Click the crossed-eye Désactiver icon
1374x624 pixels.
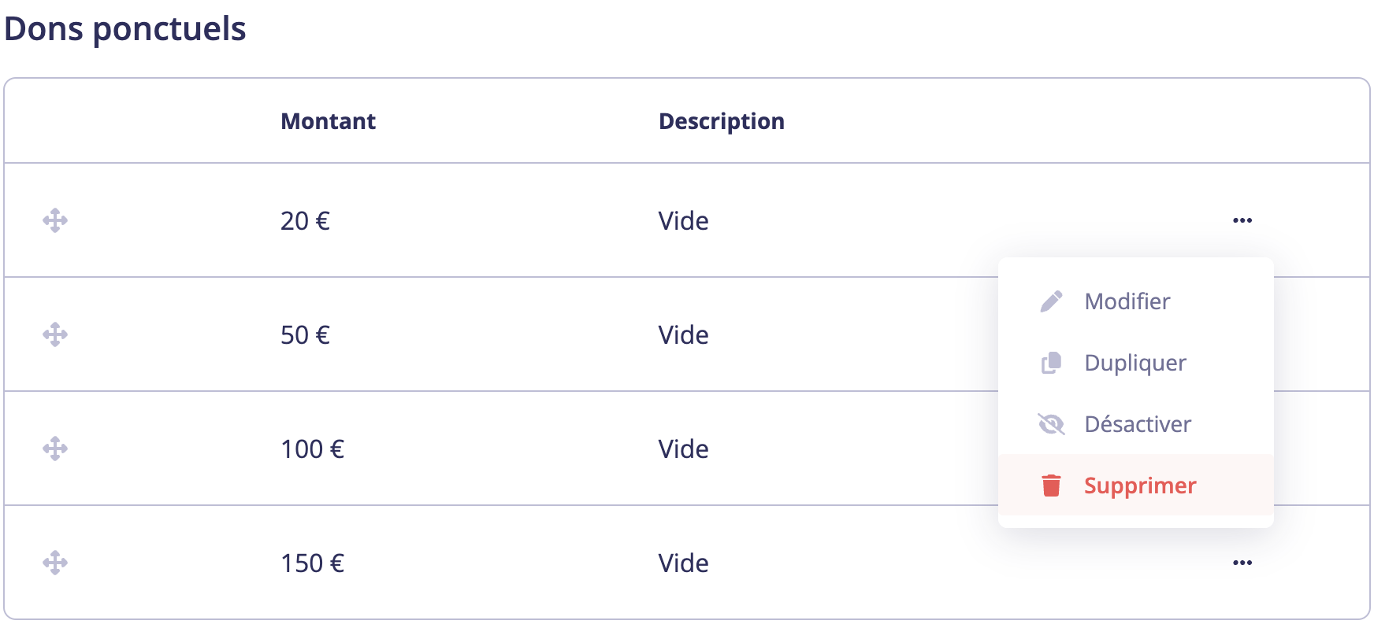1051,424
